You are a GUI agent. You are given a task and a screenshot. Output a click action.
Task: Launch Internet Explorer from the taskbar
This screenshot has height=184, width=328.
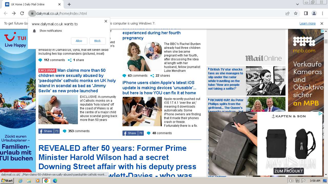pos(20,181)
